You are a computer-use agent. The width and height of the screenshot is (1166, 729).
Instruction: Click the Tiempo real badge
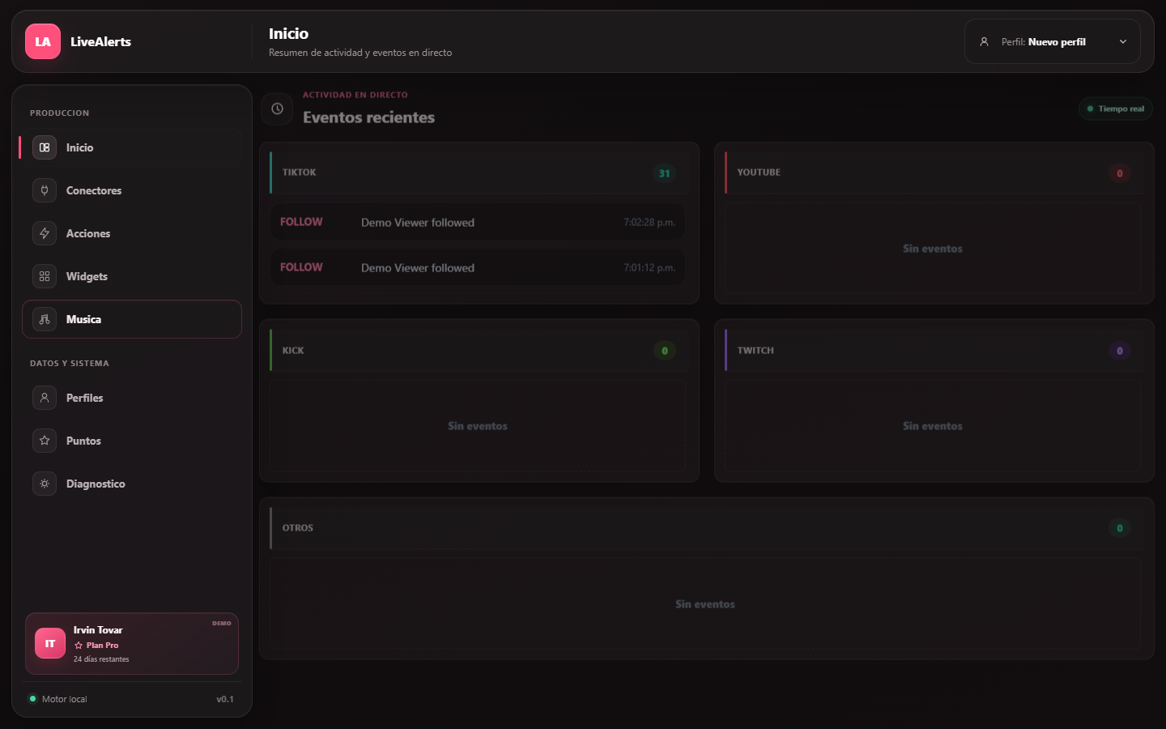tap(1116, 109)
